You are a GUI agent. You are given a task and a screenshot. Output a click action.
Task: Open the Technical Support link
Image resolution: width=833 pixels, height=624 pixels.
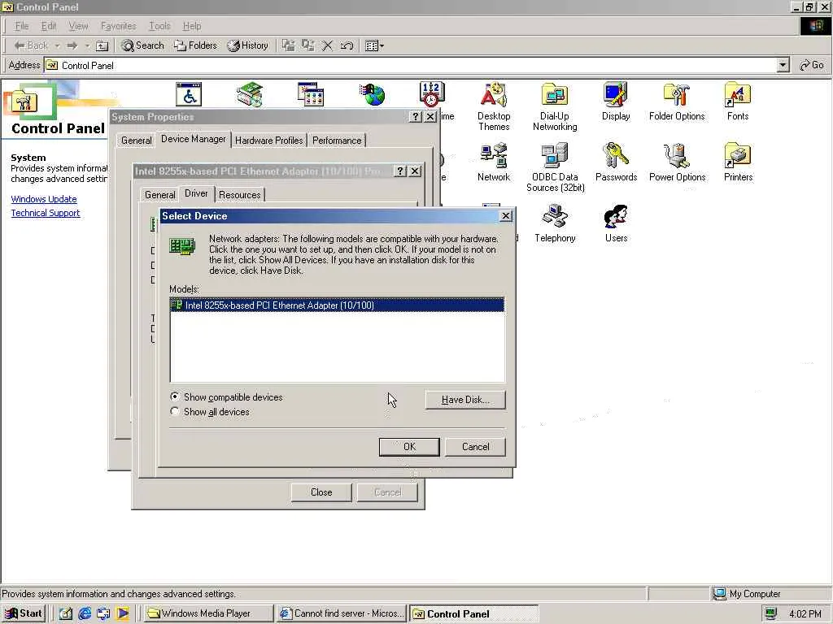[46, 213]
